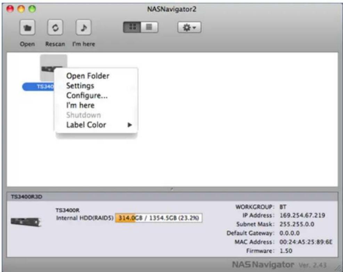Click the I'm here music note icon
This screenshot has height=272, width=343.
[83, 27]
